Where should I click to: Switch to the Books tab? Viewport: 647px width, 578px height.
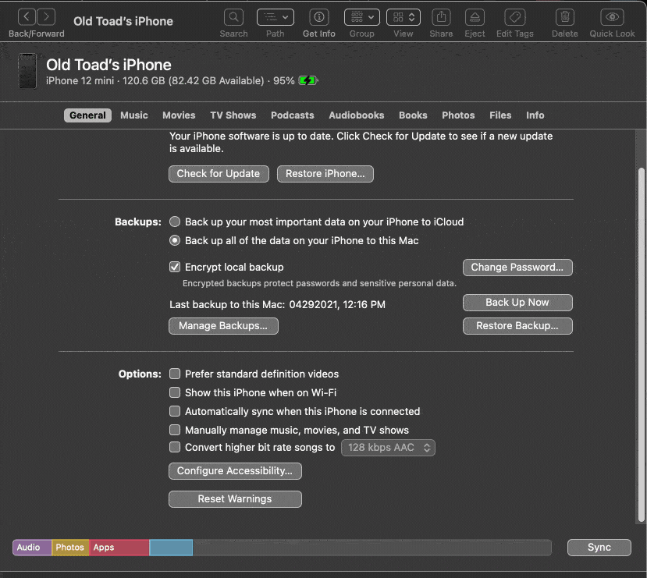coord(413,115)
